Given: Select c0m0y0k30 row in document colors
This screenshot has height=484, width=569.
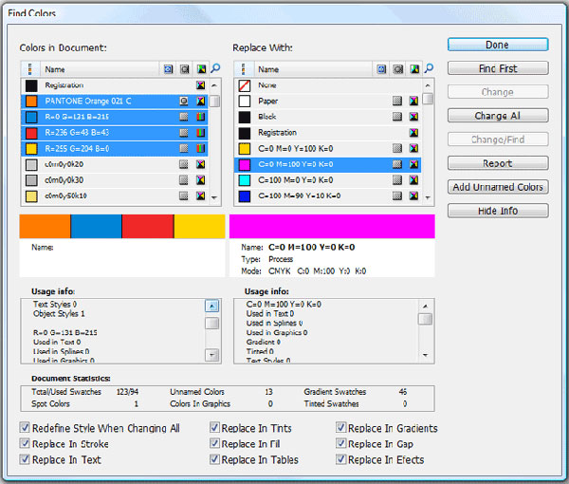Looking at the screenshot, I should click(x=115, y=180).
